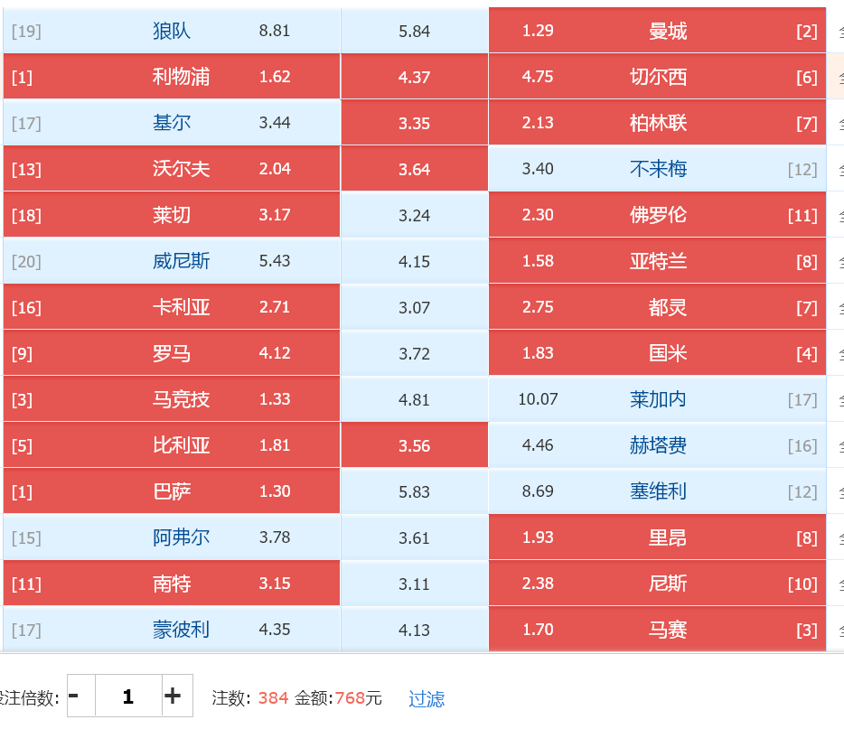Choose draw odds 5.83 for 巴萨 vs 塞维利
Viewport: 844px width, 729px height.
coord(415,491)
